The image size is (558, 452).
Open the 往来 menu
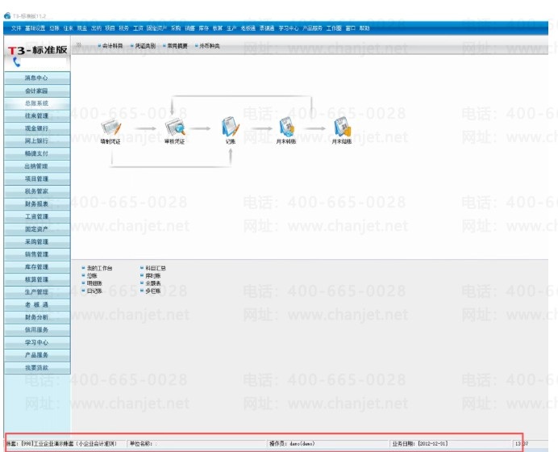(68, 28)
